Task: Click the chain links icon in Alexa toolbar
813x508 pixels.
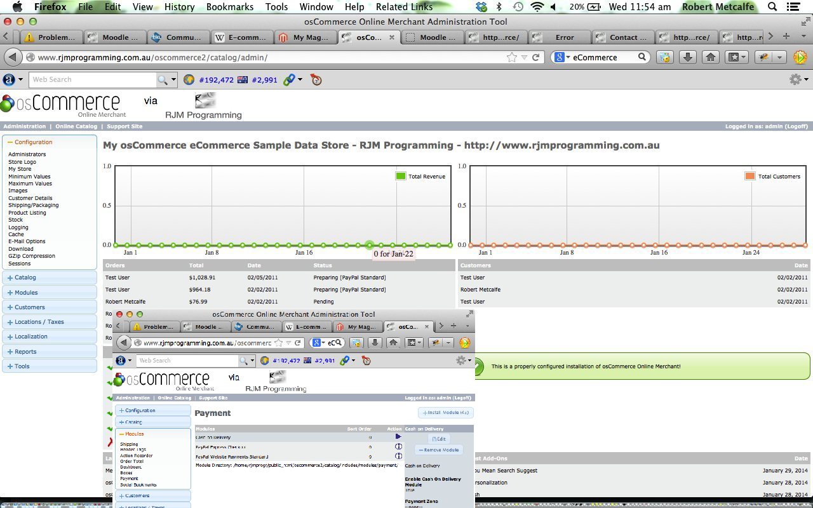Action: (x=290, y=80)
